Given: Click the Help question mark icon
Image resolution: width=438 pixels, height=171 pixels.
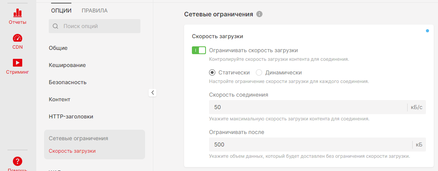Looking at the screenshot, I should pyautogui.click(x=18, y=161).
